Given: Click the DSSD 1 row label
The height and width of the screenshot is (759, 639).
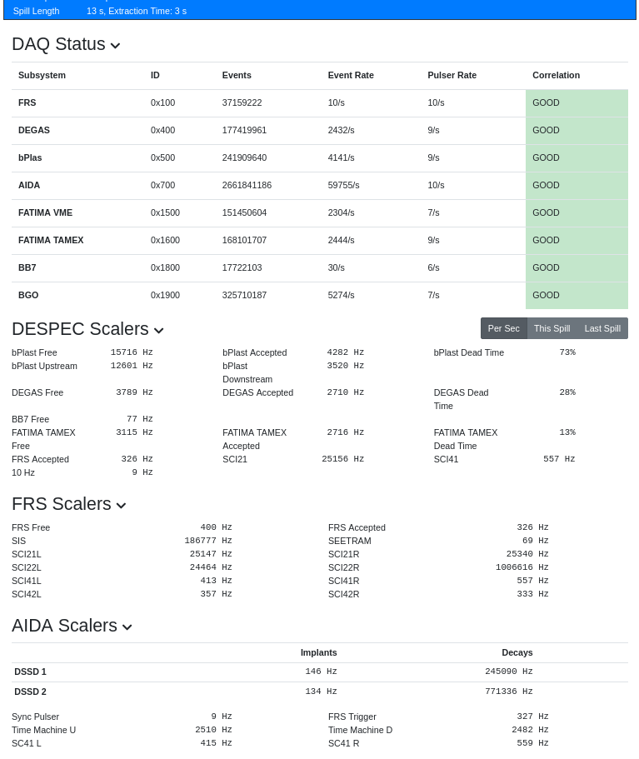Looking at the screenshot, I should (x=30, y=672).
